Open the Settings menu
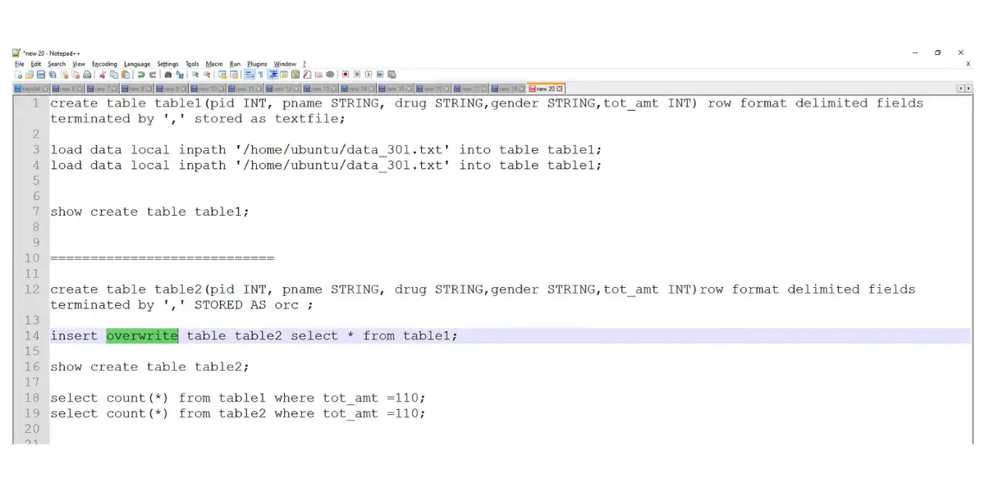The image size is (985, 492). (167, 64)
